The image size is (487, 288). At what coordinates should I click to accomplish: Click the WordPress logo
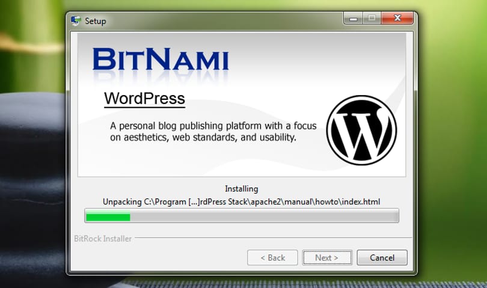coord(361,130)
